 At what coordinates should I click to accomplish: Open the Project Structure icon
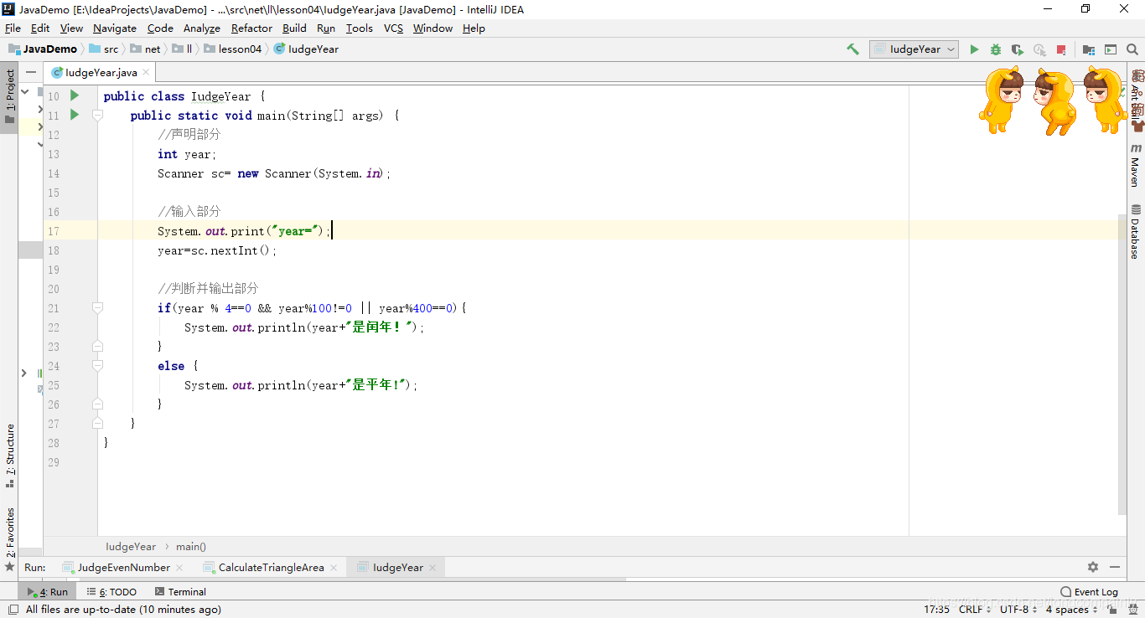(x=1089, y=49)
